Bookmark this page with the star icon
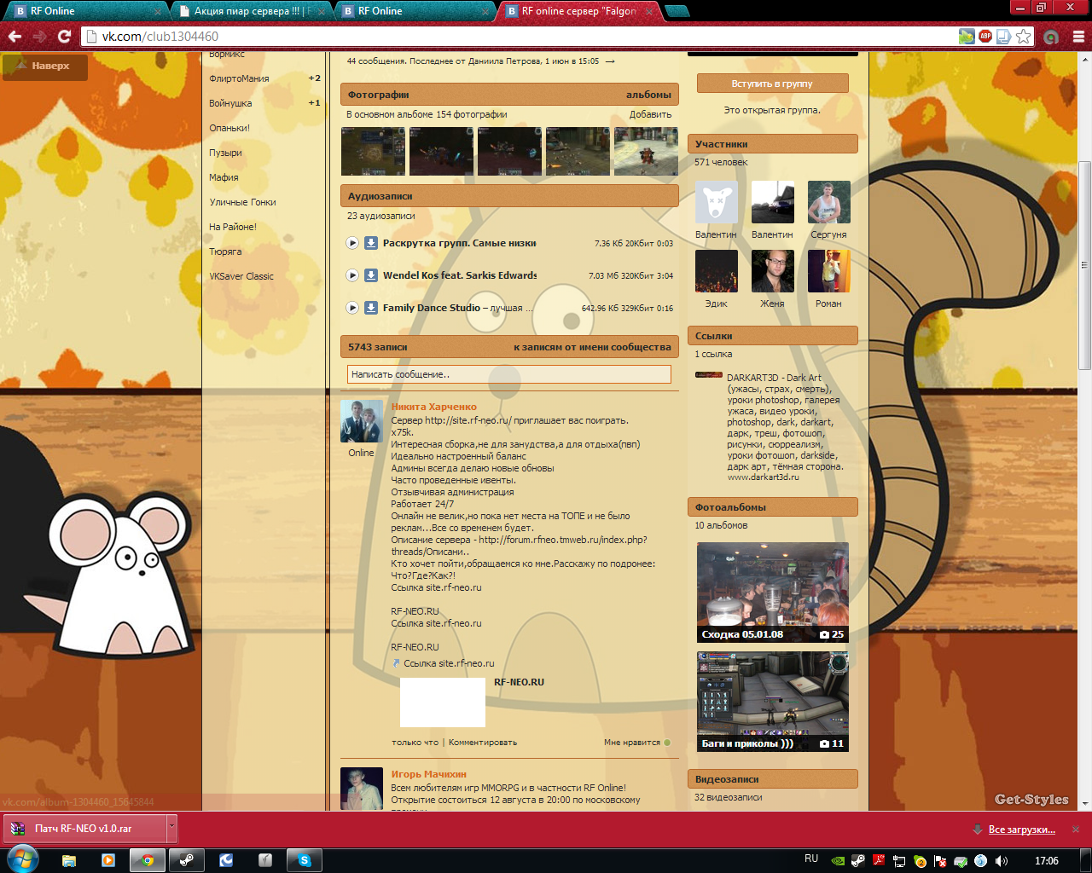Viewport: 1092px width, 873px height. (1023, 37)
